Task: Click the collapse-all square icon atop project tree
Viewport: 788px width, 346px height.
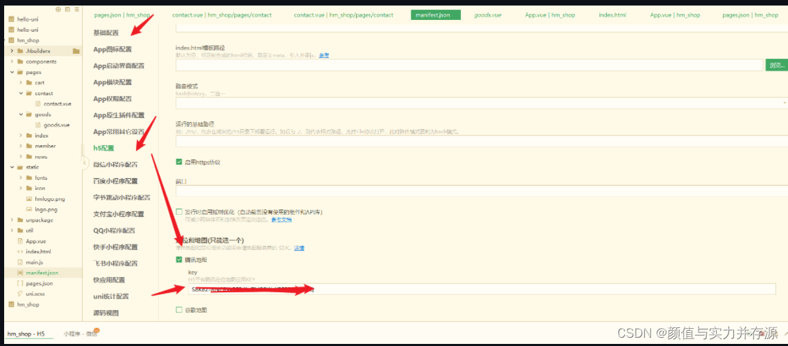Action: coord(67,9)
